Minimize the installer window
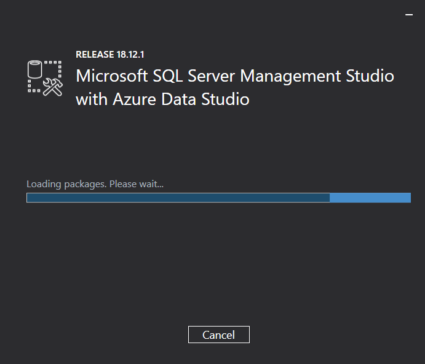 pyautogui.click(x=408, y=14)
